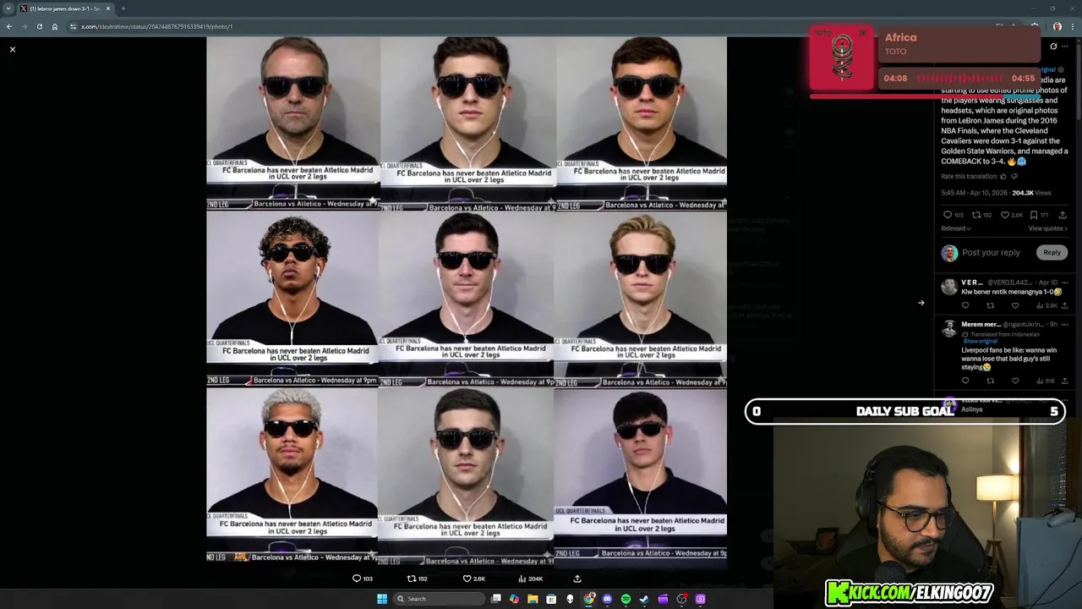
Task: Repost from under the photo (152)
Action: pyautogui.click(x=417, y=579)
